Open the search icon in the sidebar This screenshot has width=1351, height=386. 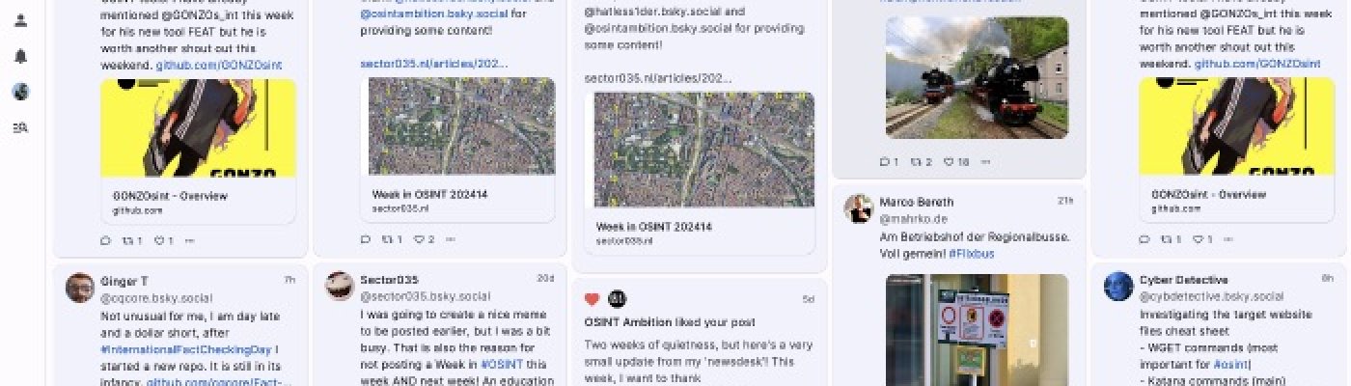(x=20, y=127)
